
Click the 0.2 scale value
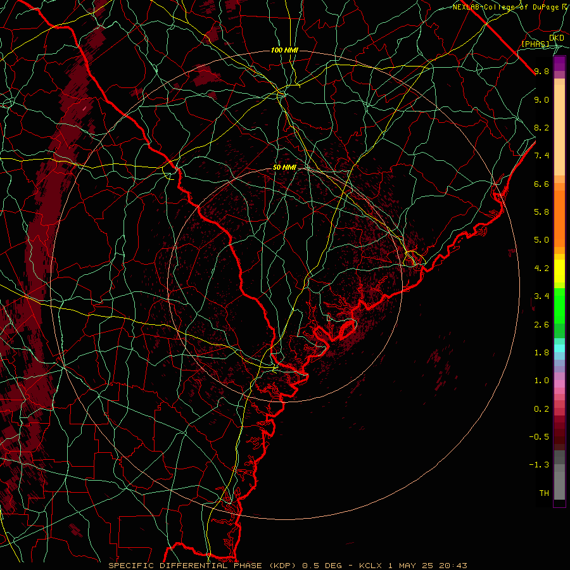coord(541,409)
